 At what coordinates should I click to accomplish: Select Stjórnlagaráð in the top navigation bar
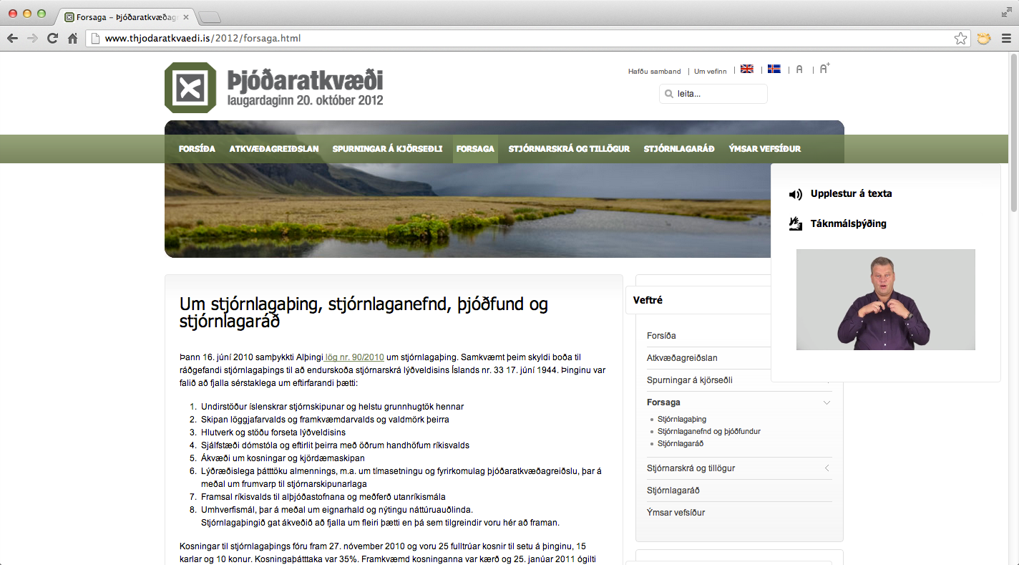tap(678, 149)
